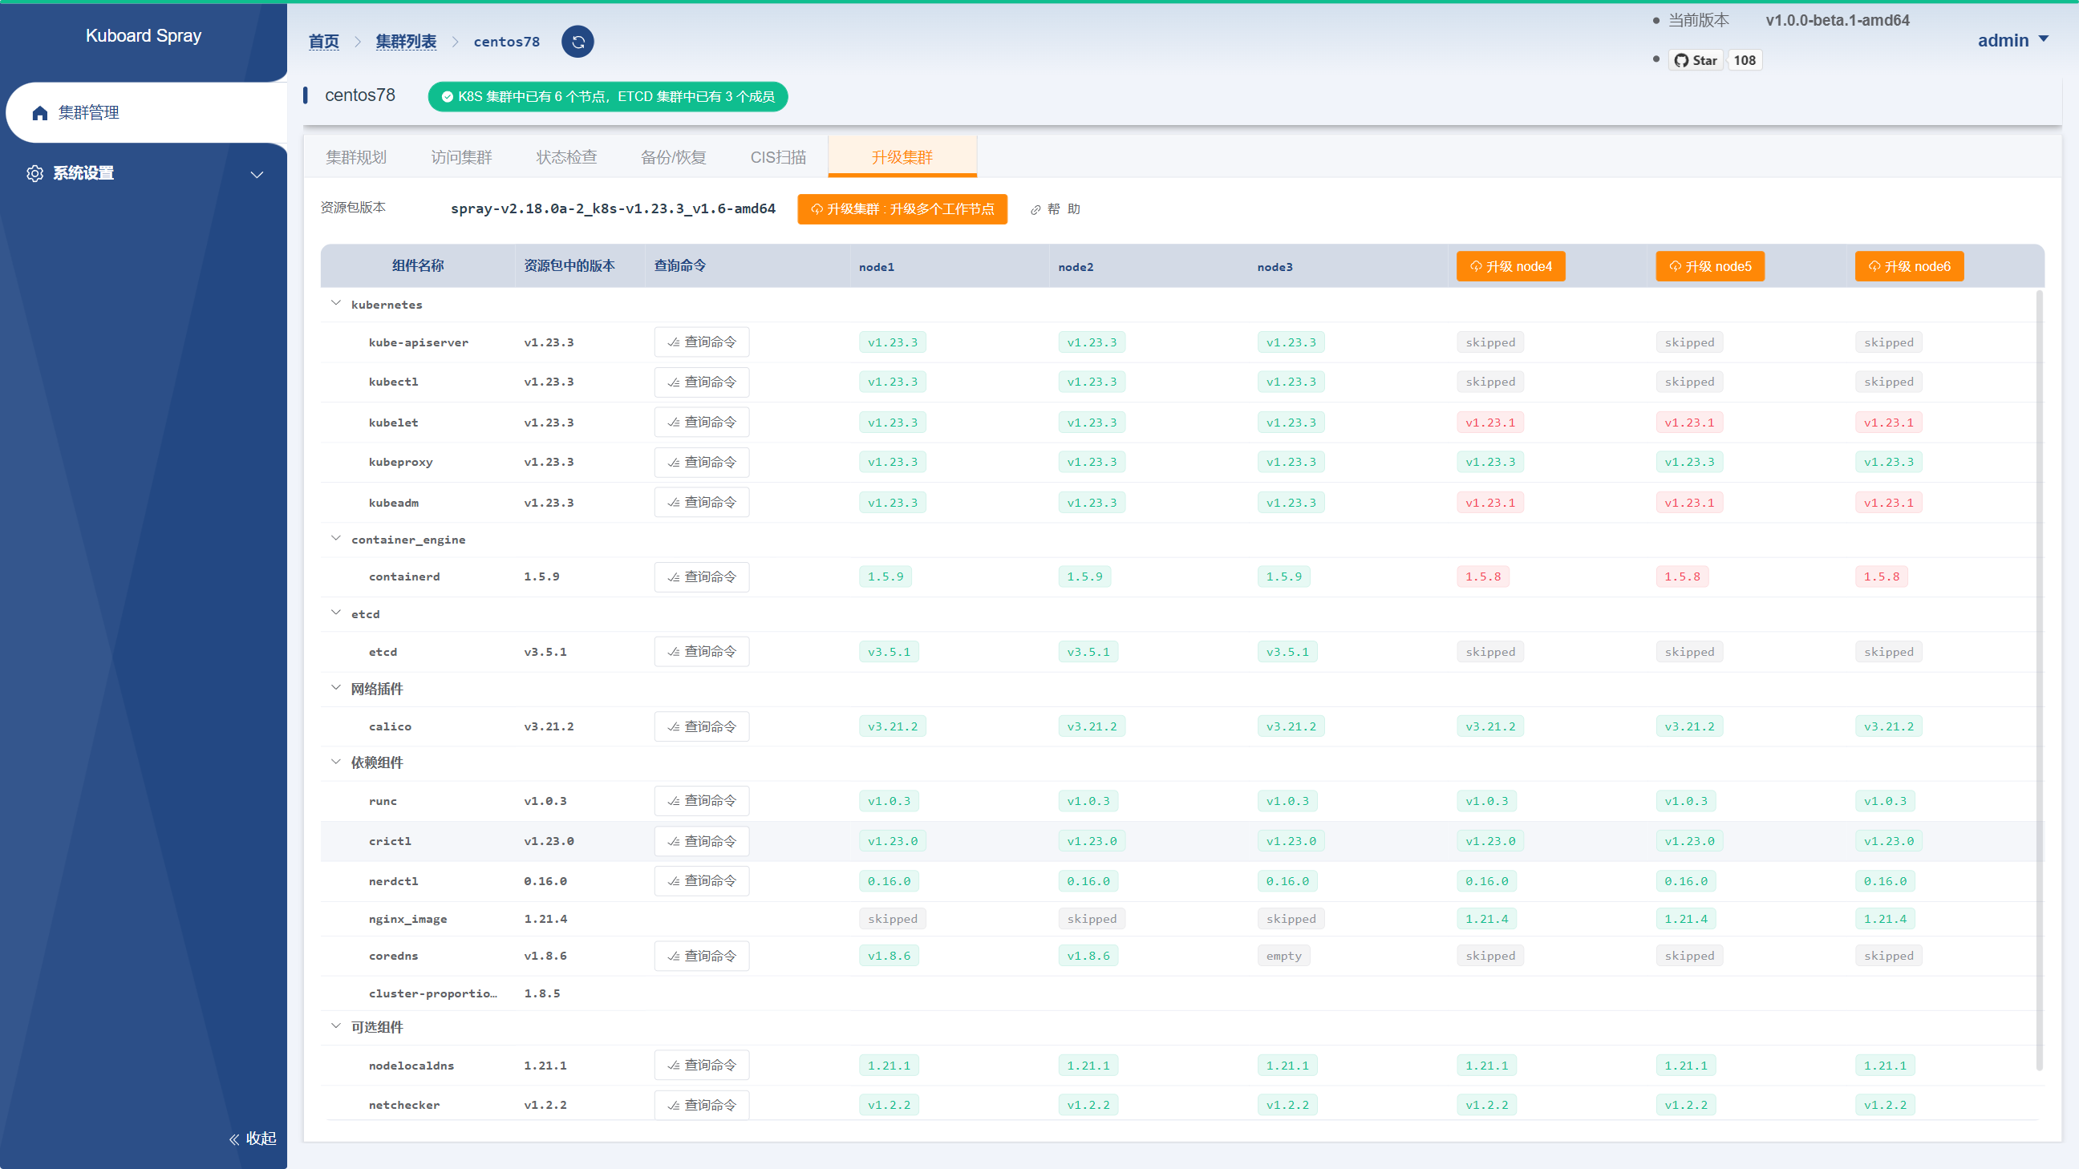Click the cluster-proportio… component name

432,993
